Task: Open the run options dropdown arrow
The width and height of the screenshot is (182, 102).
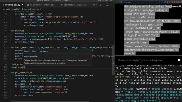Action: click(x=103, y=5)
